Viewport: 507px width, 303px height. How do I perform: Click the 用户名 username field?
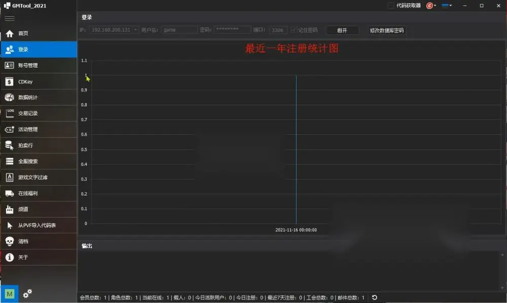tap(179, 30)
